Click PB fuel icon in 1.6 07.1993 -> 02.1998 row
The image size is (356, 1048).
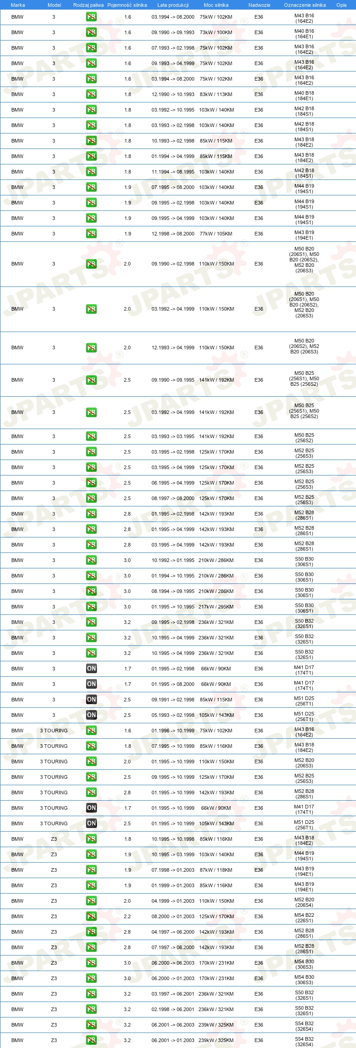click(91, 48)
